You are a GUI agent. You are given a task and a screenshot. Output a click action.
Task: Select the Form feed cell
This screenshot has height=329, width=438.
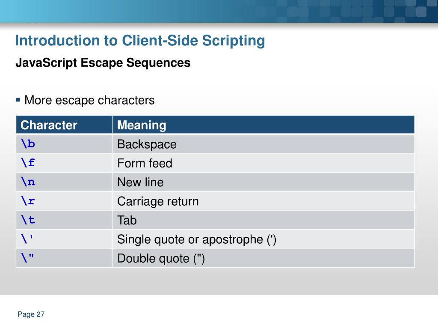pyautogui.click(x=263, y=163)
